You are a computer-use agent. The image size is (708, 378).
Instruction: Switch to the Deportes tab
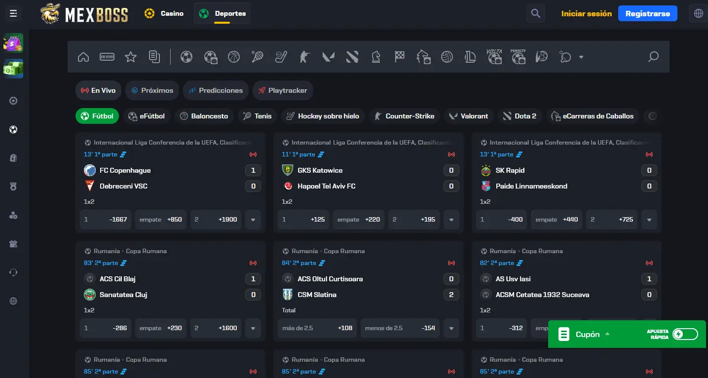[222, 13]
